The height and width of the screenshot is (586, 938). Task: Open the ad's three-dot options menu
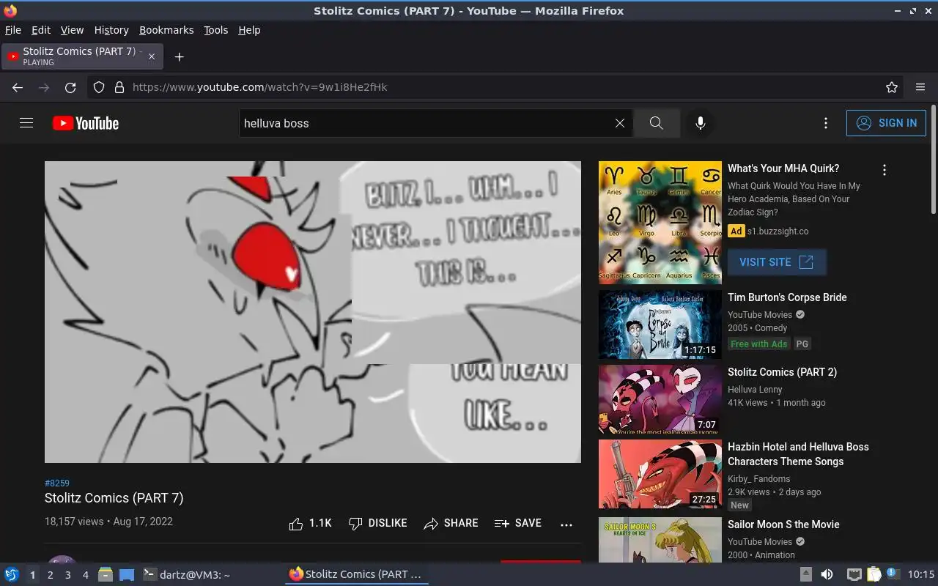coord(885,170)
